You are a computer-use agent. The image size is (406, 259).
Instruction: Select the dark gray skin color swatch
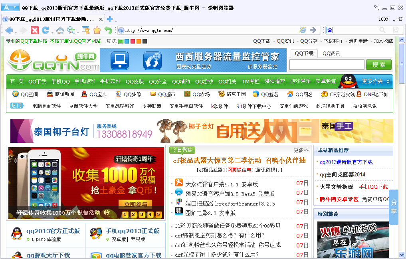[x=145, y=41]
